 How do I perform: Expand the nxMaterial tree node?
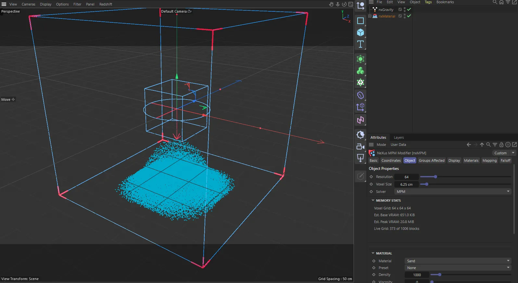pos(370,16)
